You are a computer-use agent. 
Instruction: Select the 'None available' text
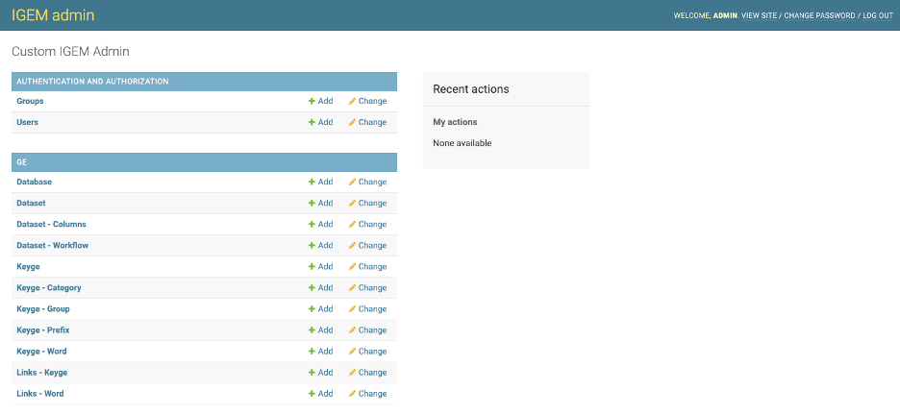[462, 143]
